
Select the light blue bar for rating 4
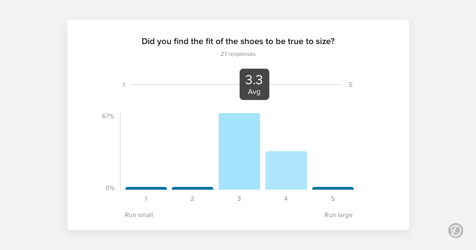pos(286,171)
